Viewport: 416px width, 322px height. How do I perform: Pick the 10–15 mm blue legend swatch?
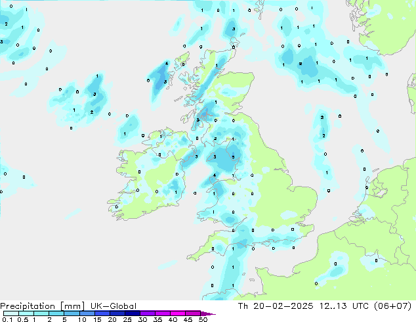(x=87, y=313)
